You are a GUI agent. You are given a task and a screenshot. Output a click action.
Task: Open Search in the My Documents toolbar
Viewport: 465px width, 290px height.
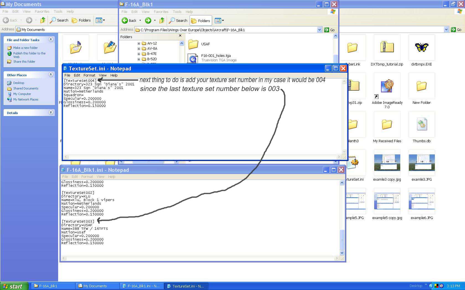[59, 20]
